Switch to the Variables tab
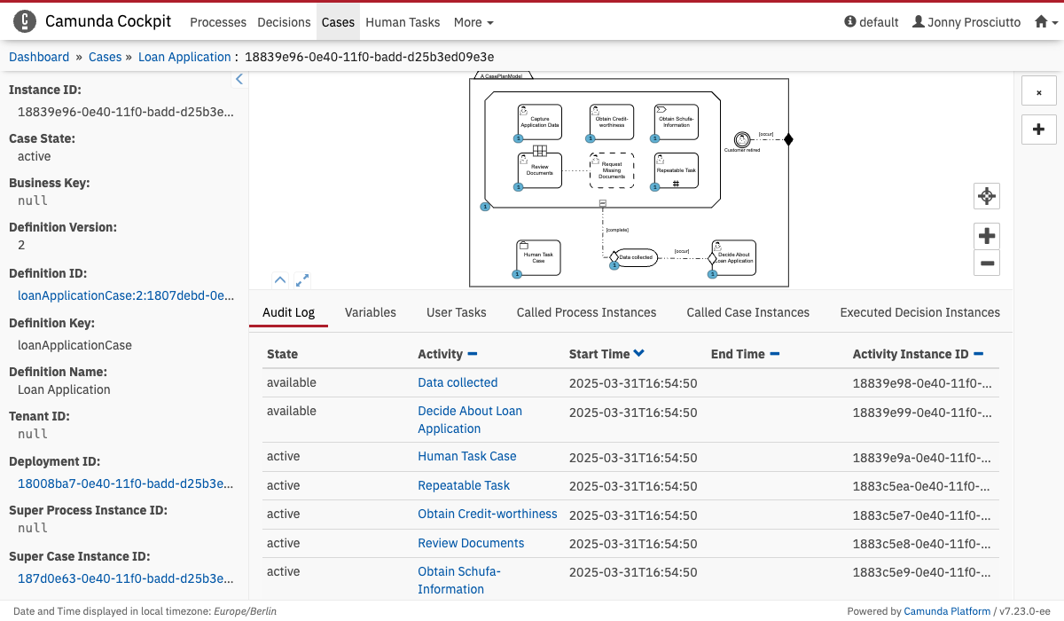 [x=370, y=312]
